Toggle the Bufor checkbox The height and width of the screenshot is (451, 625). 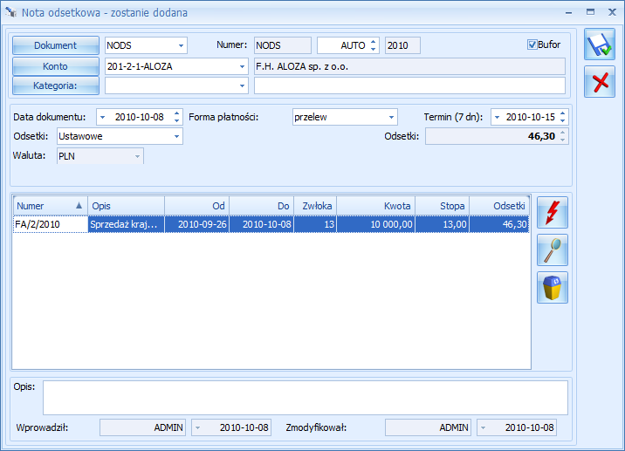click(x=532, y=44)
